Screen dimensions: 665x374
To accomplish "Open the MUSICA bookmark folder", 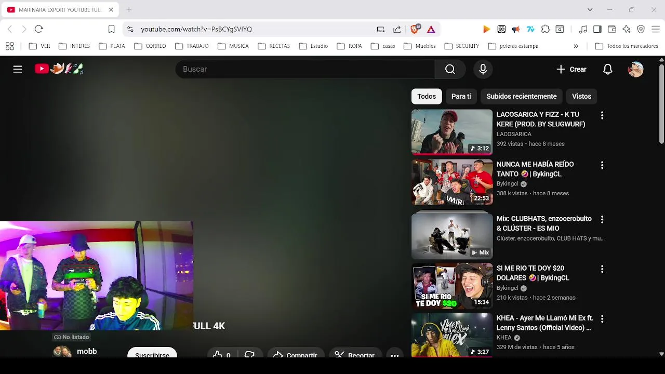I will pyautogui.click(x=233, y=46).
